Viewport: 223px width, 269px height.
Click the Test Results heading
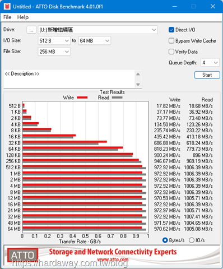(112, 92)
